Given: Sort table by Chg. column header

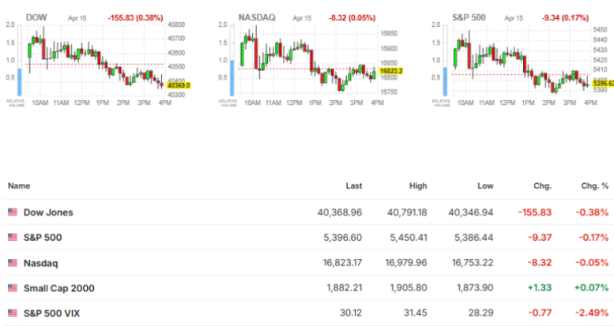Looking at the screenshot, I should [x=542, y=186].
